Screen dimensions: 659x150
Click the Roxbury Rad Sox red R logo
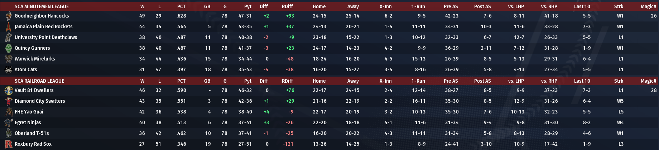9,144
